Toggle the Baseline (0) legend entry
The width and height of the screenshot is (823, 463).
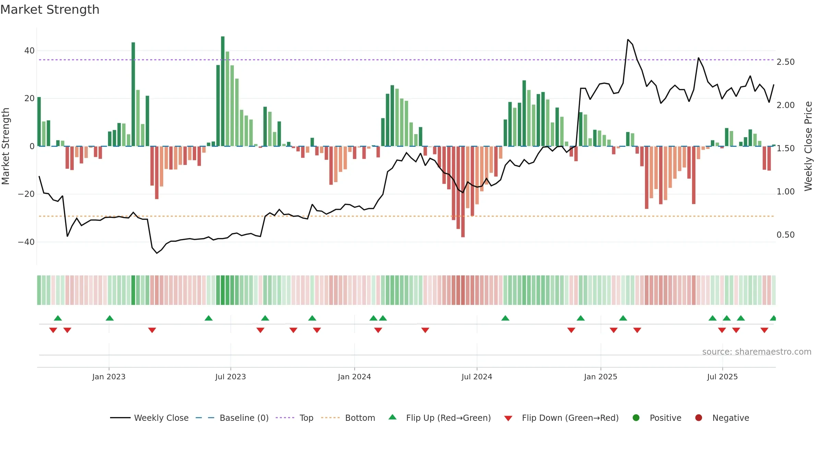tap(232, 418)
